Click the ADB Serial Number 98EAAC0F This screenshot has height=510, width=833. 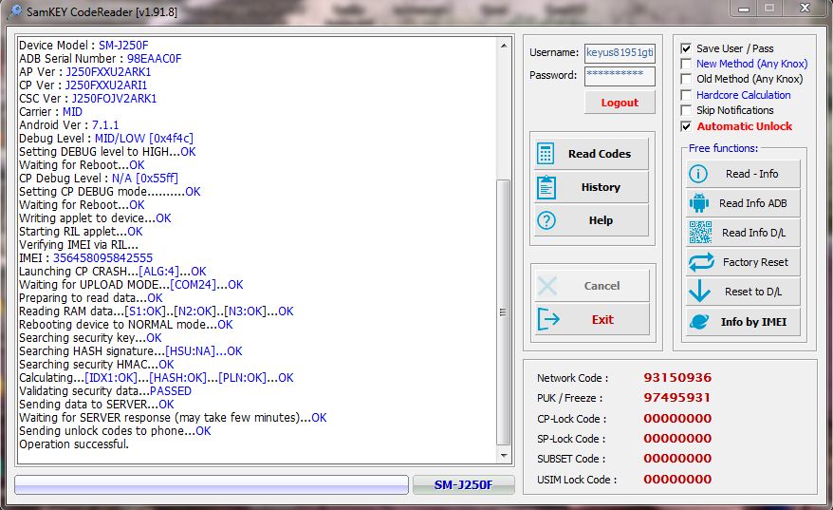154,59
